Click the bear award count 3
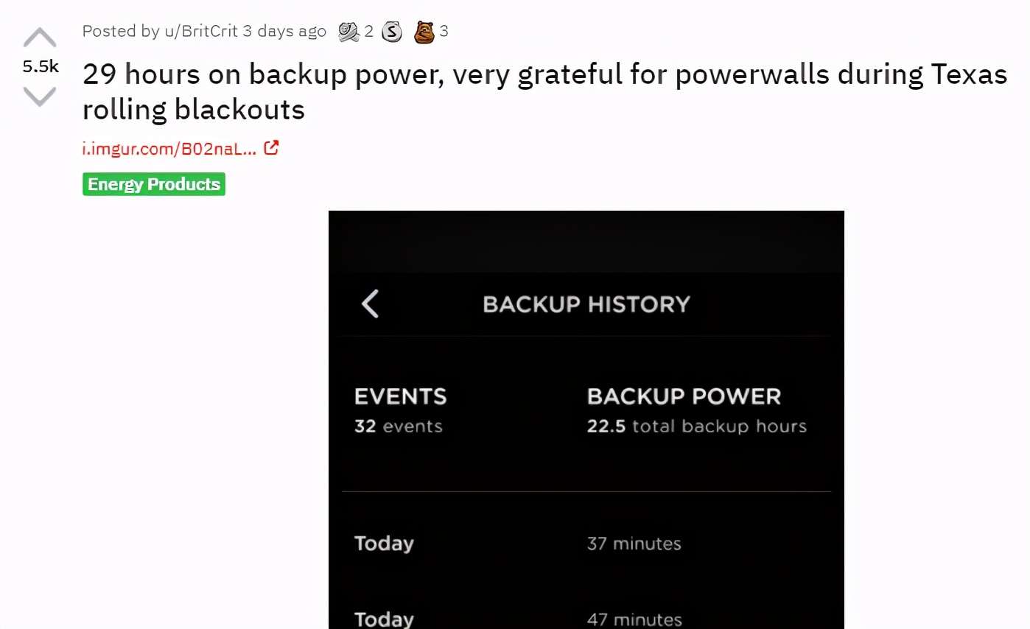Viewport: 1030px width, 629px height. pyautogui.click(x=444, y=32)
